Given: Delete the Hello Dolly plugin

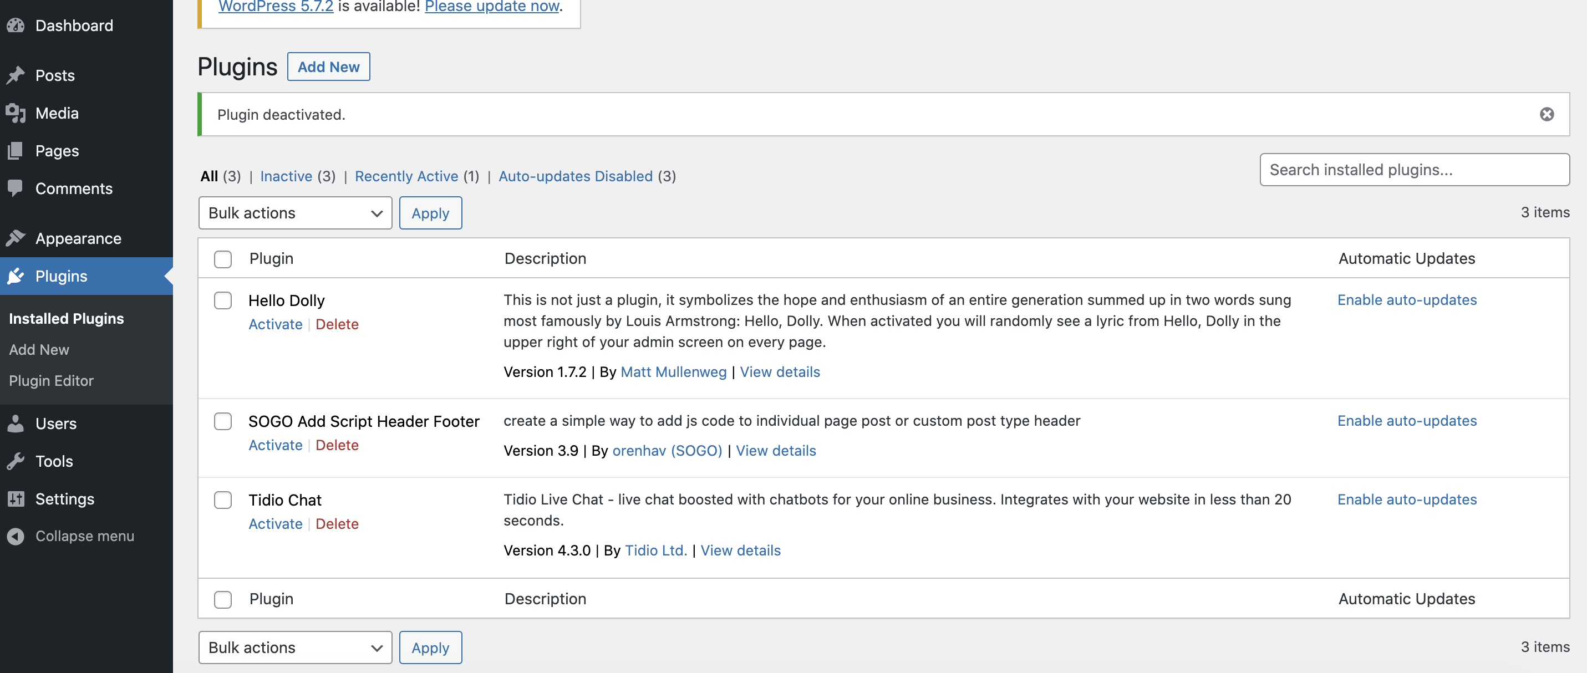Looking at the screenshot, I should coord(337,324).
